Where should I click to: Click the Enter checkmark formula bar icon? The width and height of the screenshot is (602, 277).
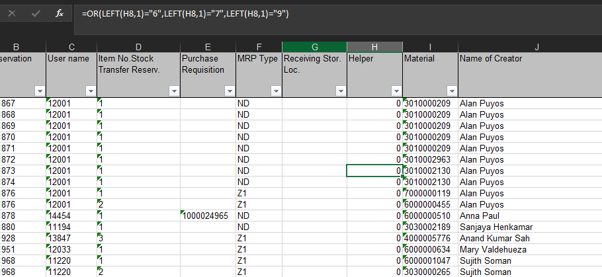[36, 13]
